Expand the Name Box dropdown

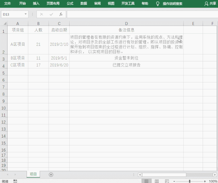[26, 14]
